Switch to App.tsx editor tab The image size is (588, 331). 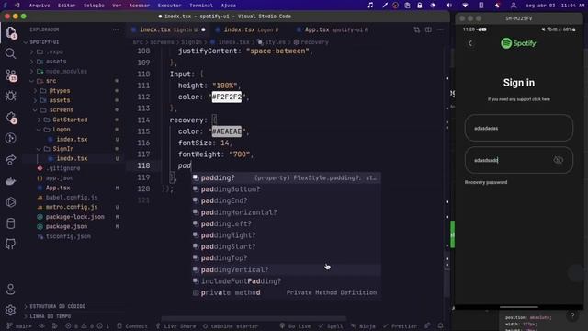tap(332, 29)
